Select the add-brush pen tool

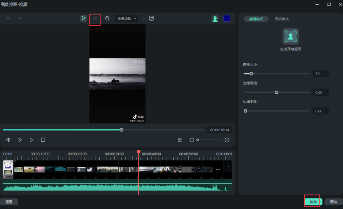[x=83, y=18]
